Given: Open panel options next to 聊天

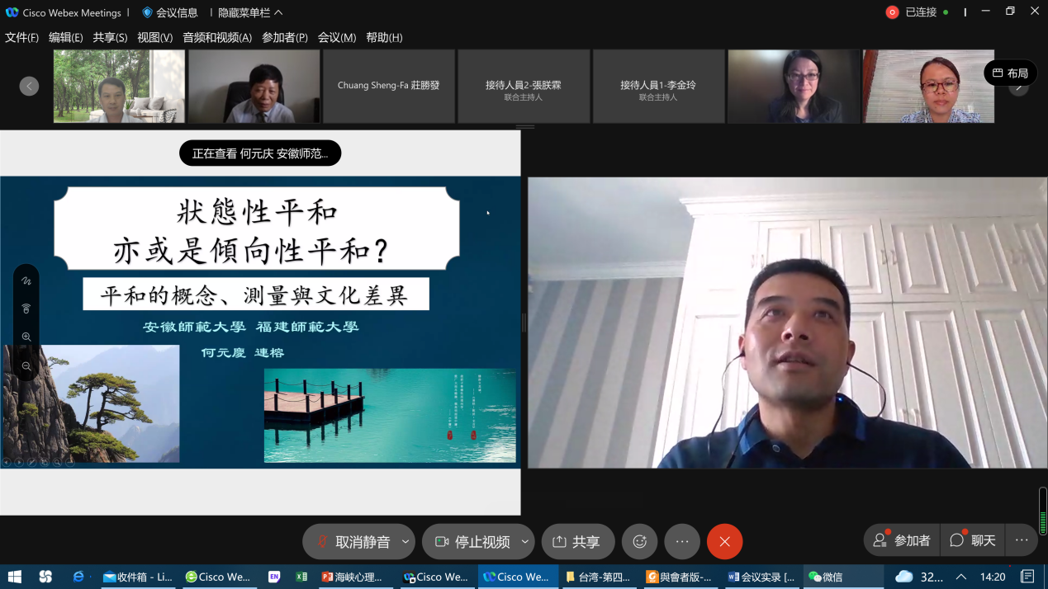Looking at the screenshot, I should (1022, 540).
